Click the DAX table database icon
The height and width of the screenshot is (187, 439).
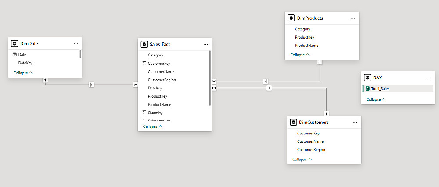pos(367,78)
